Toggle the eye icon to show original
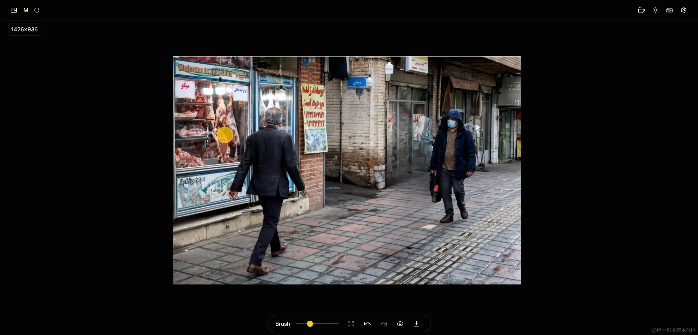The image size is (698, 335). 400,324
